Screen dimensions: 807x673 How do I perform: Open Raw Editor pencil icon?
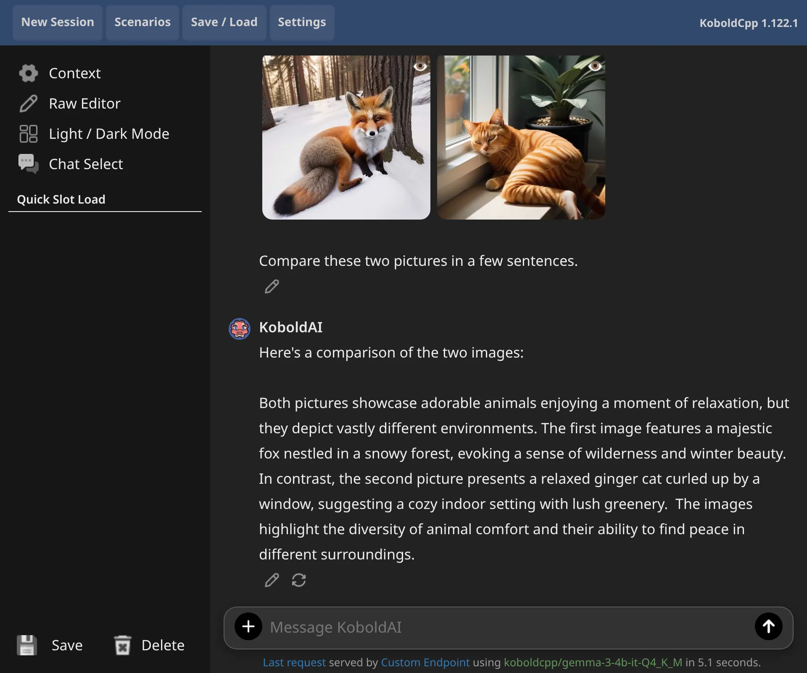tap(28, 103)
